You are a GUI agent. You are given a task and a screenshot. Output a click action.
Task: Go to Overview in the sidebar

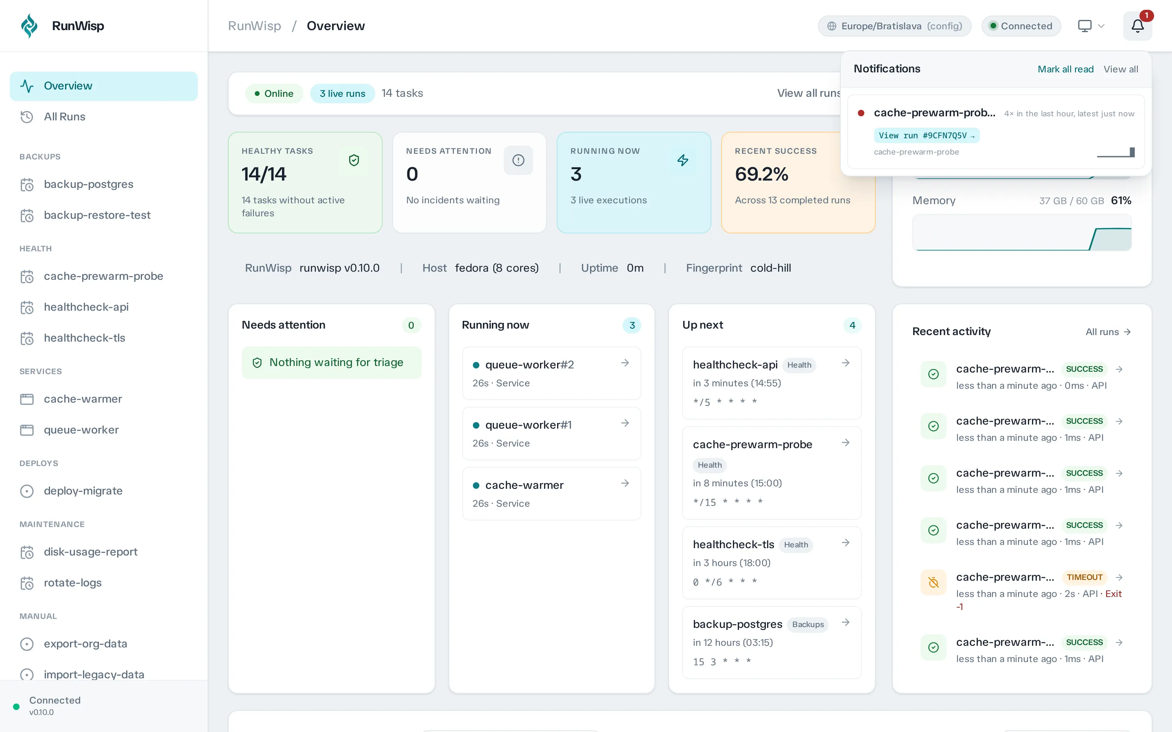pos(104,86)
